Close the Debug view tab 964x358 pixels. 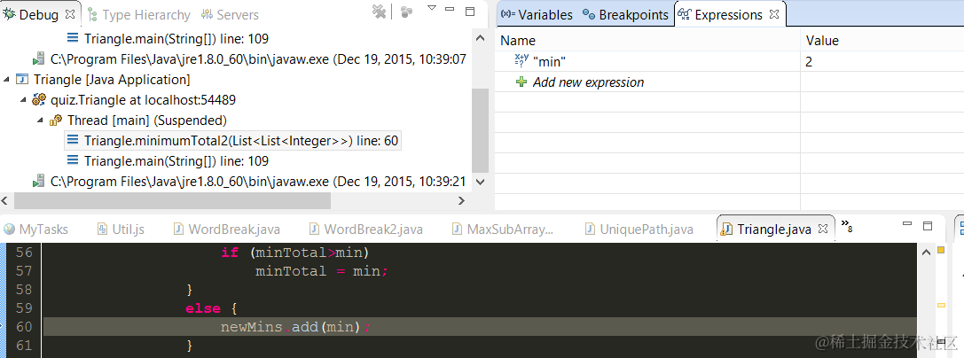pyautogui.click(x=69, y=13)
